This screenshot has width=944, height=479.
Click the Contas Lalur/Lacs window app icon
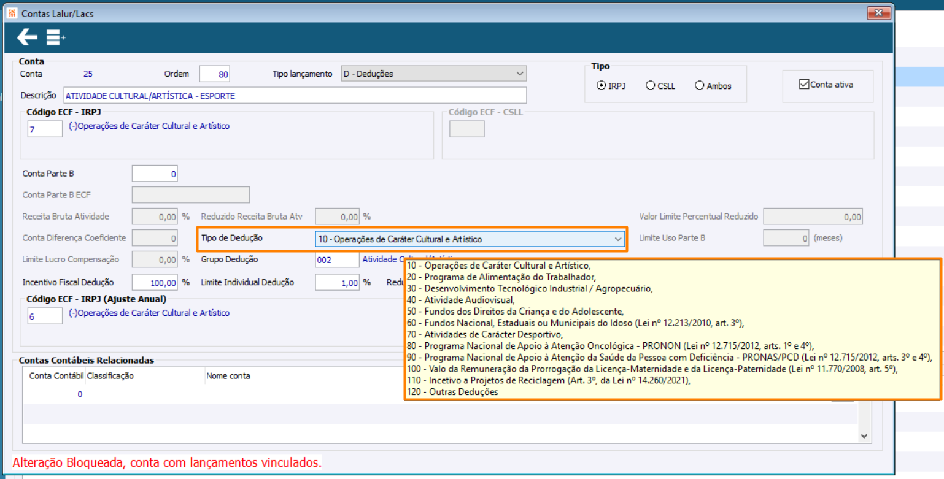click(12, 13)
